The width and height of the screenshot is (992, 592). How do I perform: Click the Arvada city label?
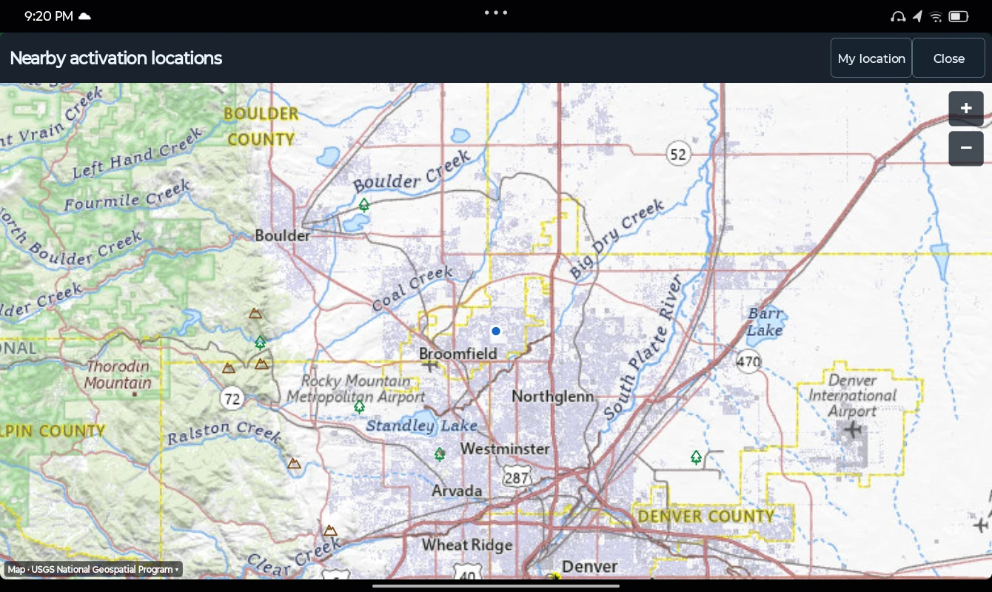click(x=457, y=491)
